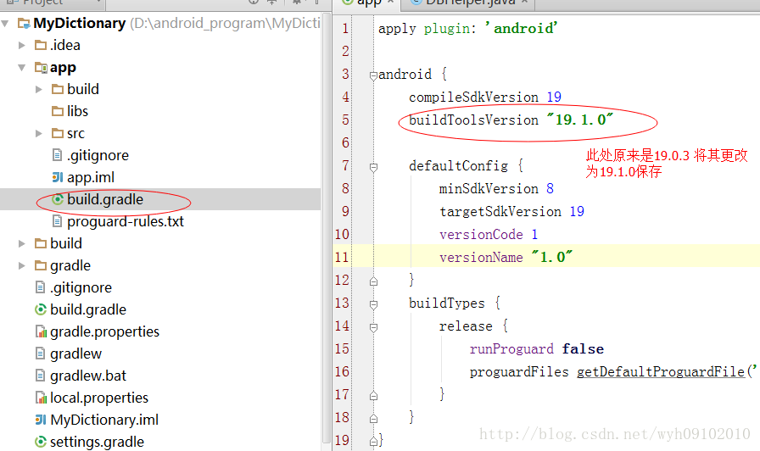Click fold end marker at line 17
760x451 pixels.
(373, 396)
